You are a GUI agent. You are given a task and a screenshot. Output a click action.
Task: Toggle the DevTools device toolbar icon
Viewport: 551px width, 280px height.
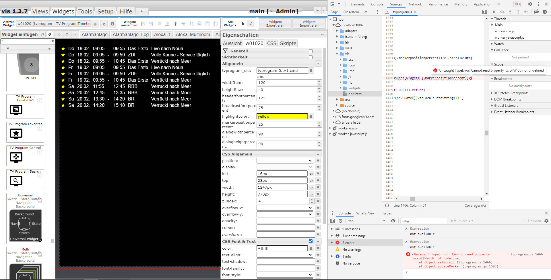click(x=340, y=4)
